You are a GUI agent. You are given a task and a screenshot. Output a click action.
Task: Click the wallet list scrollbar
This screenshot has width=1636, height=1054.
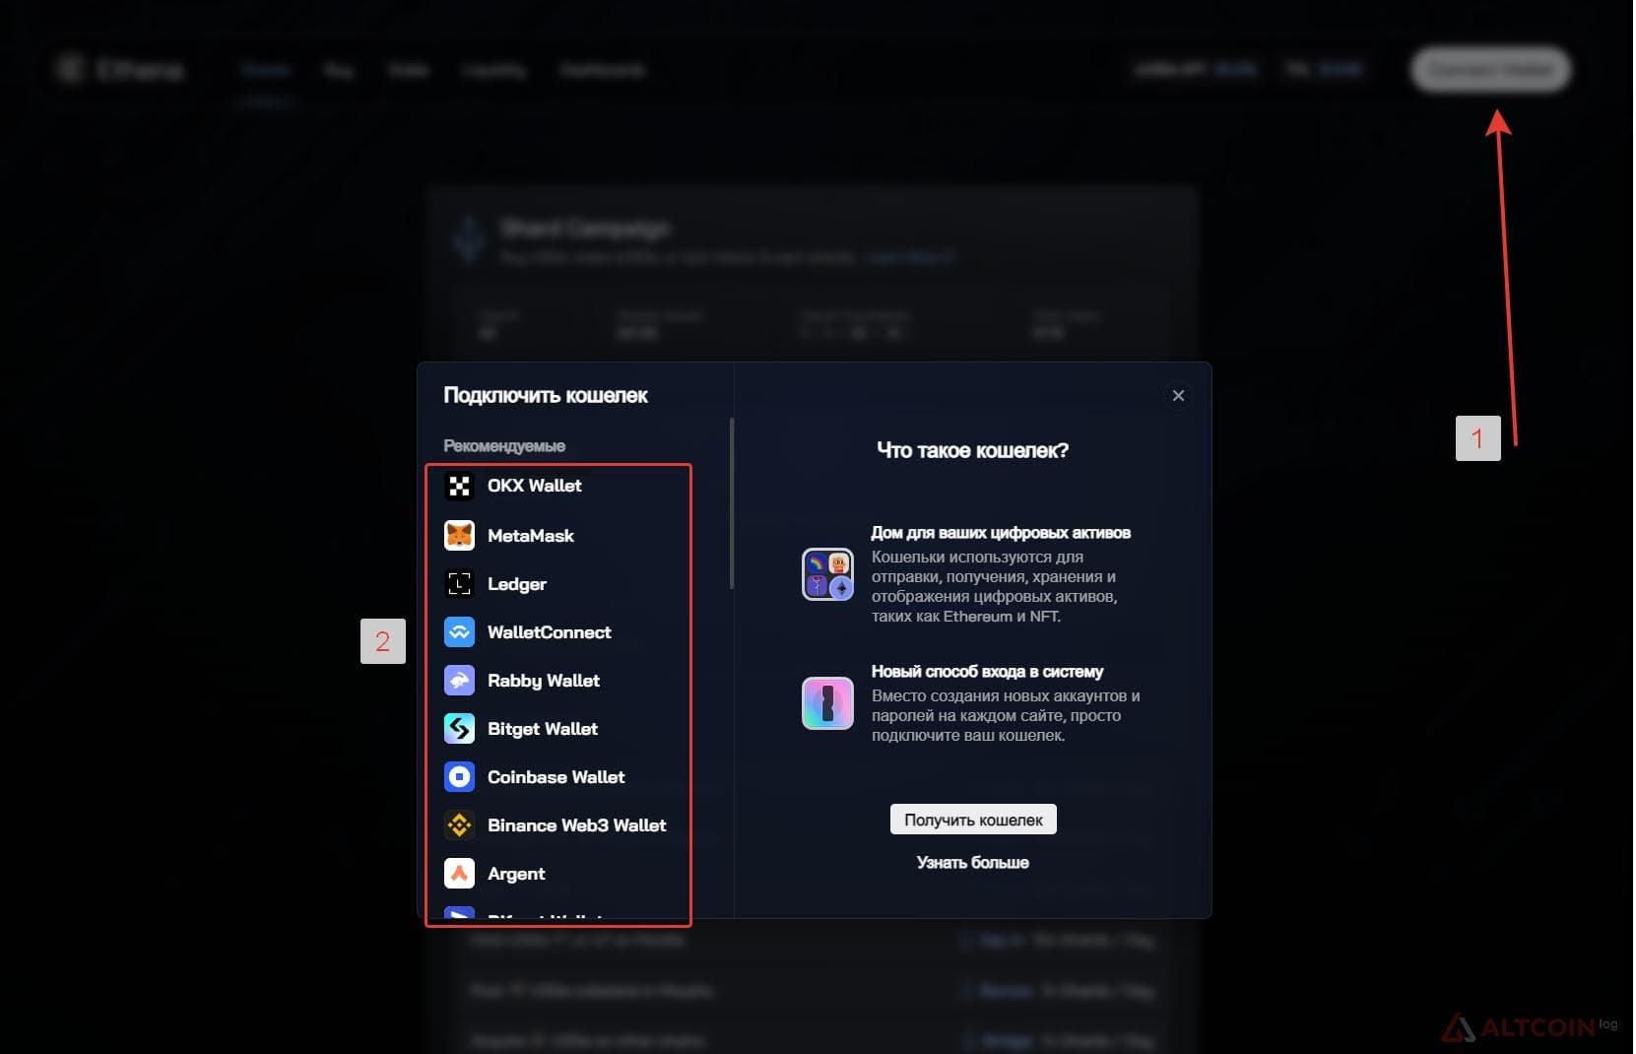coord(732,503)
